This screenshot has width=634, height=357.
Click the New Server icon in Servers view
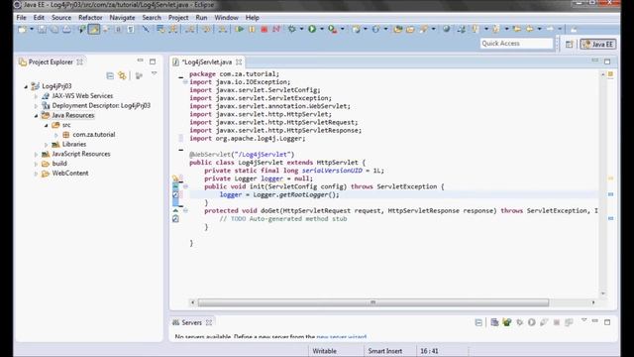[494, 322]
